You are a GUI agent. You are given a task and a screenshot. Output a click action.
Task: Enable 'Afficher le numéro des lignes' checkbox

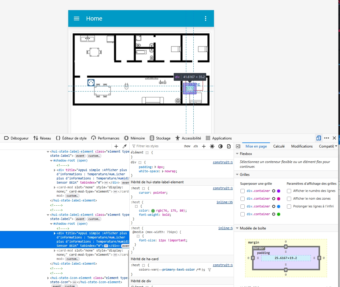[x=289, y=191]
